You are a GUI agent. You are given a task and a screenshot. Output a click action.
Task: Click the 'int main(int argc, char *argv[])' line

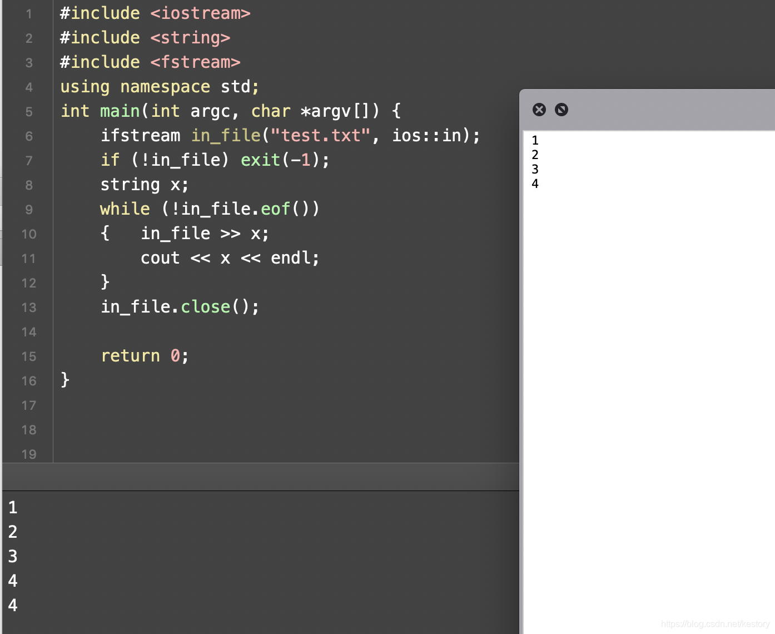coord(220,111)
